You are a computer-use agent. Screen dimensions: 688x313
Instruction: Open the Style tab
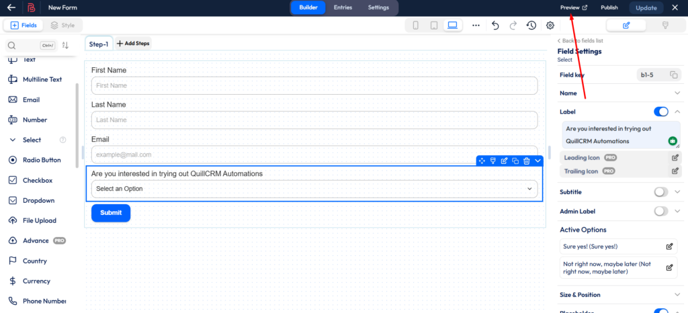[62, 26]
